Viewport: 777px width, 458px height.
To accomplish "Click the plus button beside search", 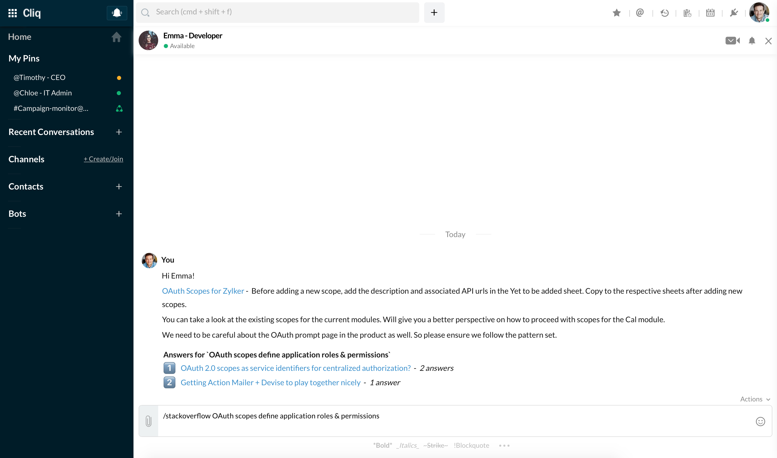I will [434, 12].
